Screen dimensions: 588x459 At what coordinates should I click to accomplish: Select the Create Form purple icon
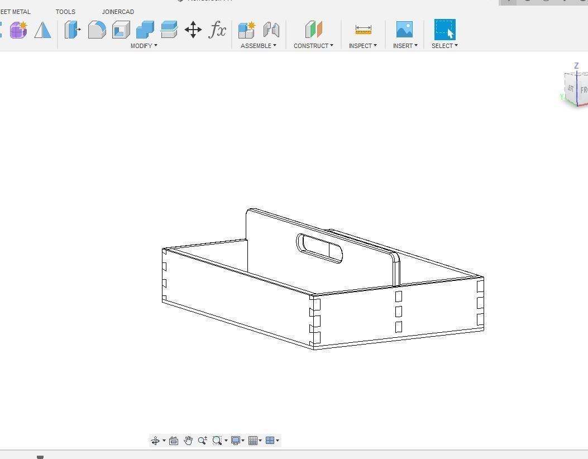coord(18,30)
